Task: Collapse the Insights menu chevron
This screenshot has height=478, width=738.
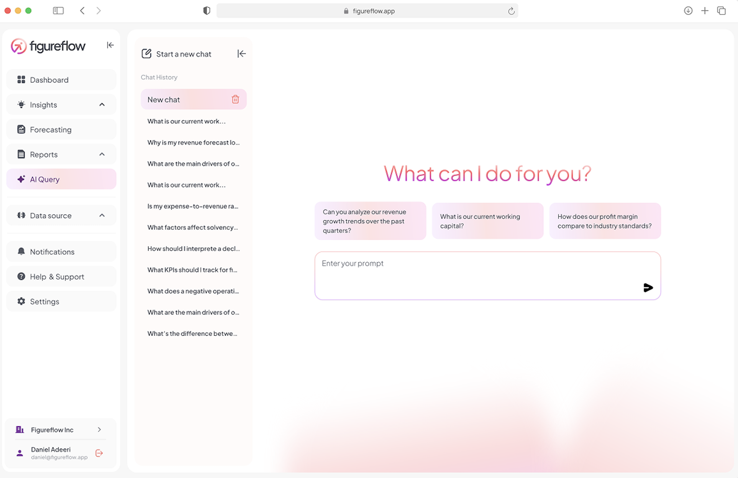Action: [102, 105]
